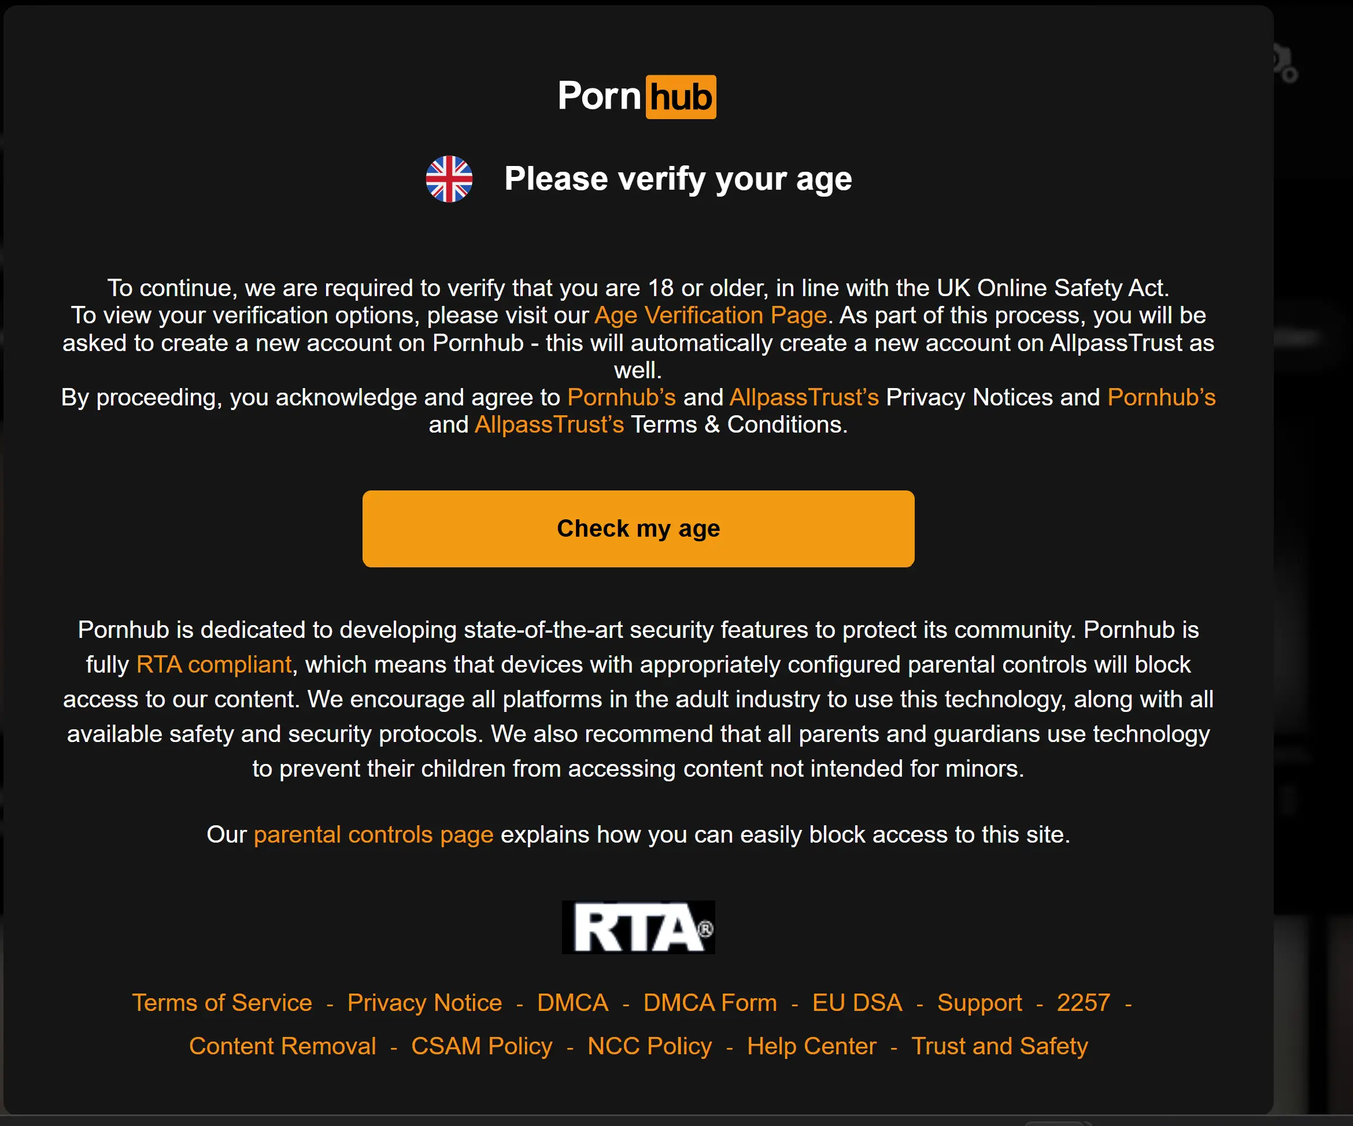Click the Check my age button
The image size is (1353, 1126).
click(638, 528)
